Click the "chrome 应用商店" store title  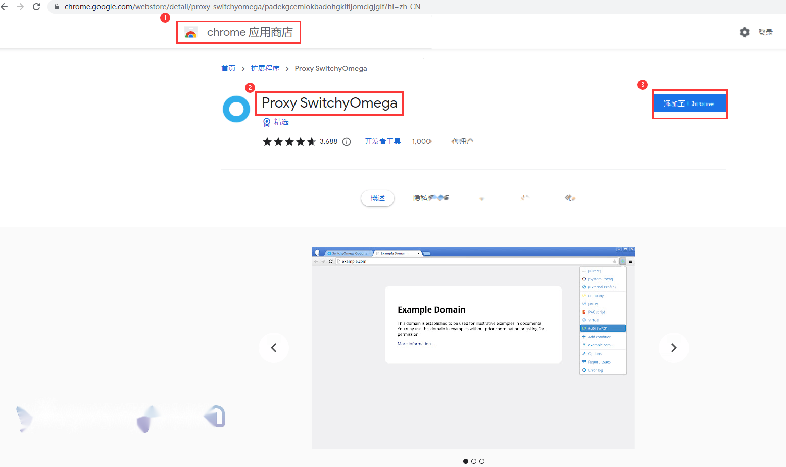pos(250,32)
